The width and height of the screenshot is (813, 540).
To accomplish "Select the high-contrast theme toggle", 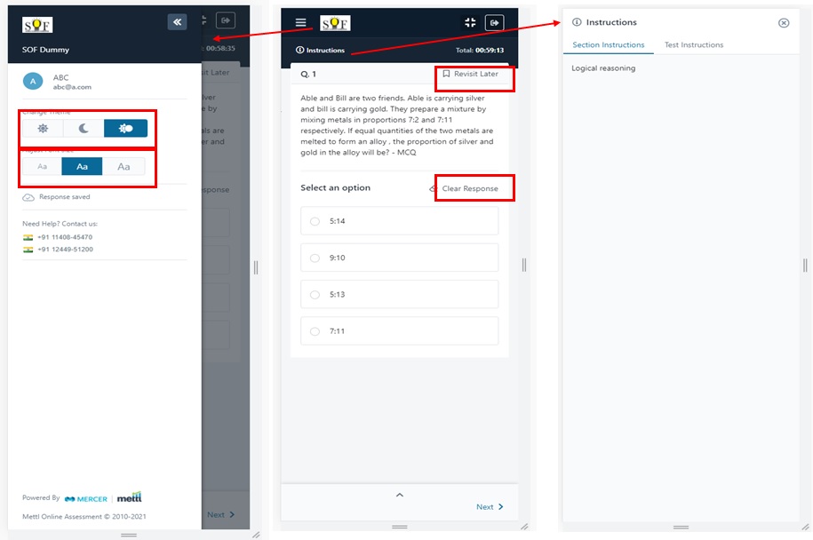I will click(x=125, y=129).
